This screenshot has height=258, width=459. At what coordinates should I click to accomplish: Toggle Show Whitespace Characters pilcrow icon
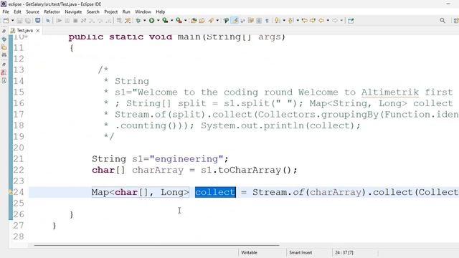pyautogui.click(x=267, y=21)
